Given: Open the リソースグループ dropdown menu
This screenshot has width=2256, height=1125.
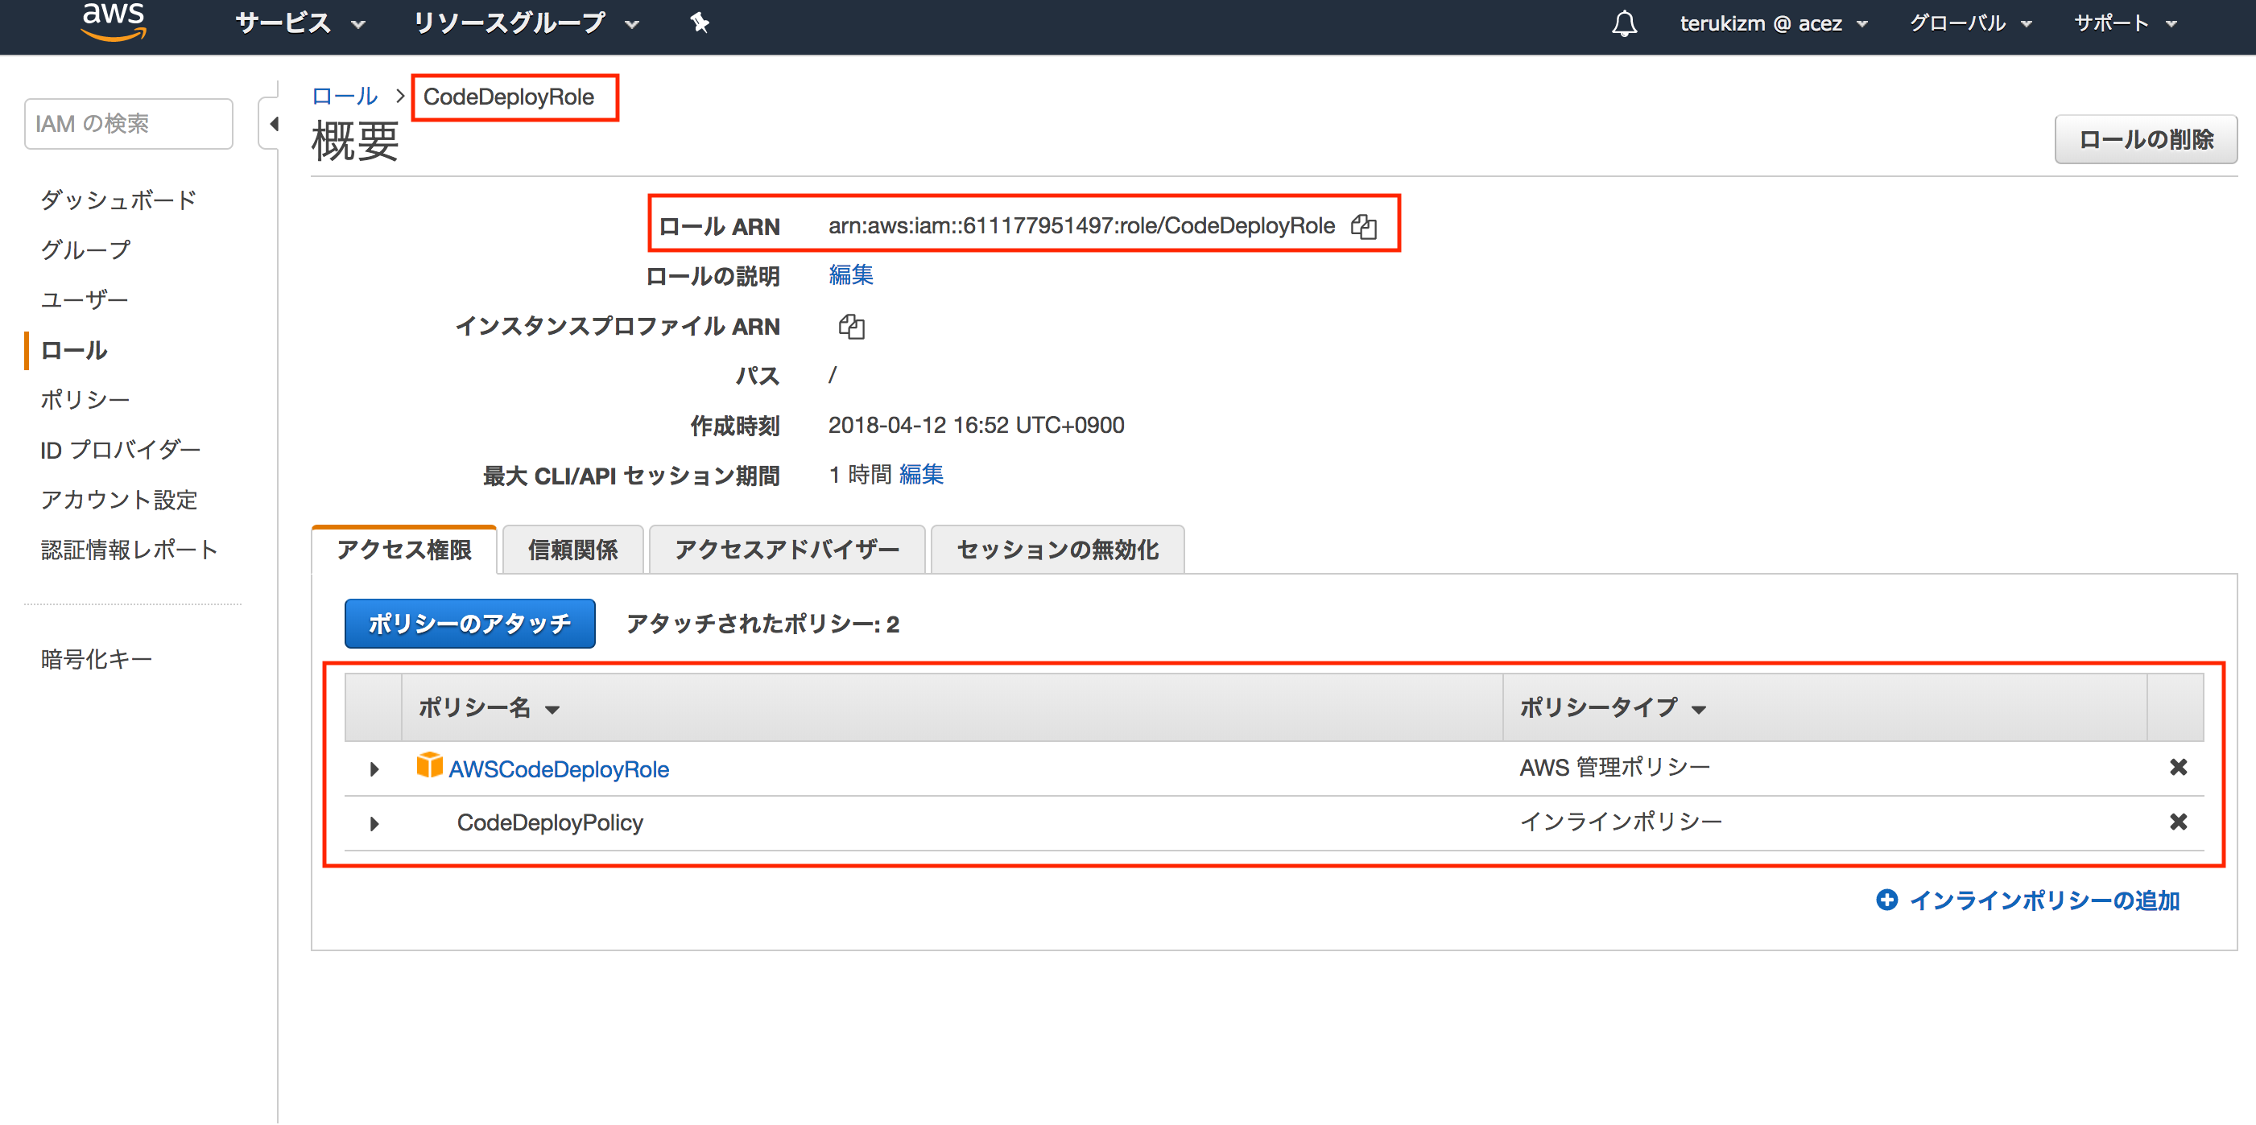Looking at the screenshot, I should click(x=526, y=23).
